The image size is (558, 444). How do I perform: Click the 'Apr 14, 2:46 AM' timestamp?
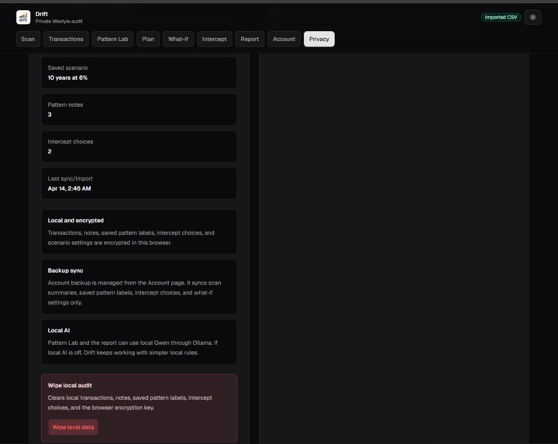[x=69, y=188]
